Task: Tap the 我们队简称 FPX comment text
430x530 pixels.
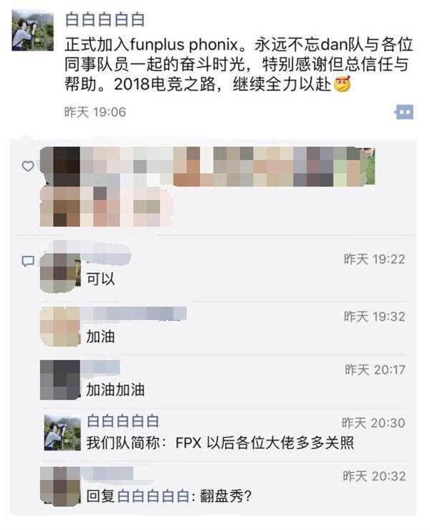Action: (x=220, y=443)
